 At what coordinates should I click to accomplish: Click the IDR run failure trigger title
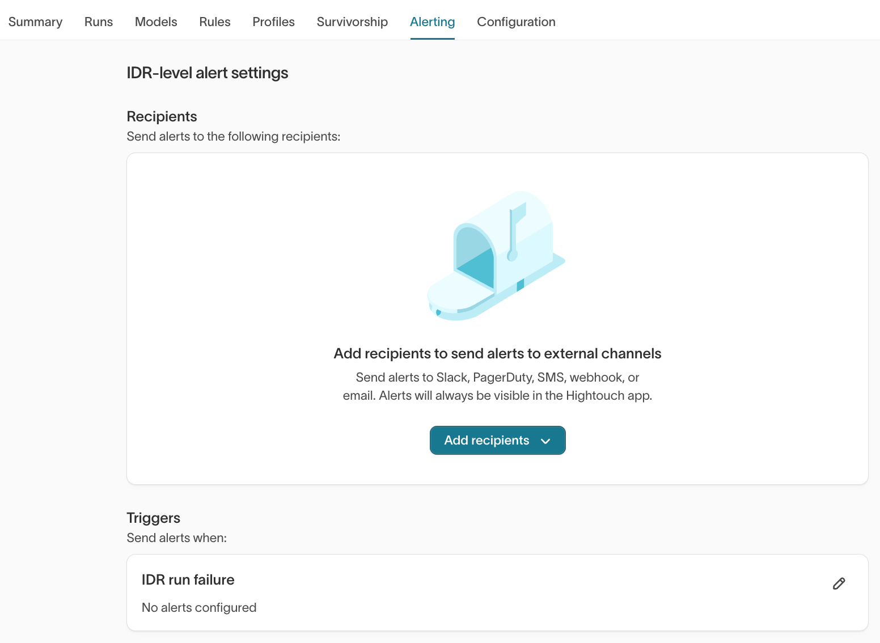click(x=188, y=579)
